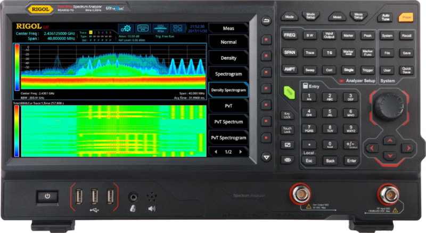Hit the orange Preset key
The image size is (426, 233).
[x=406, y=18]
